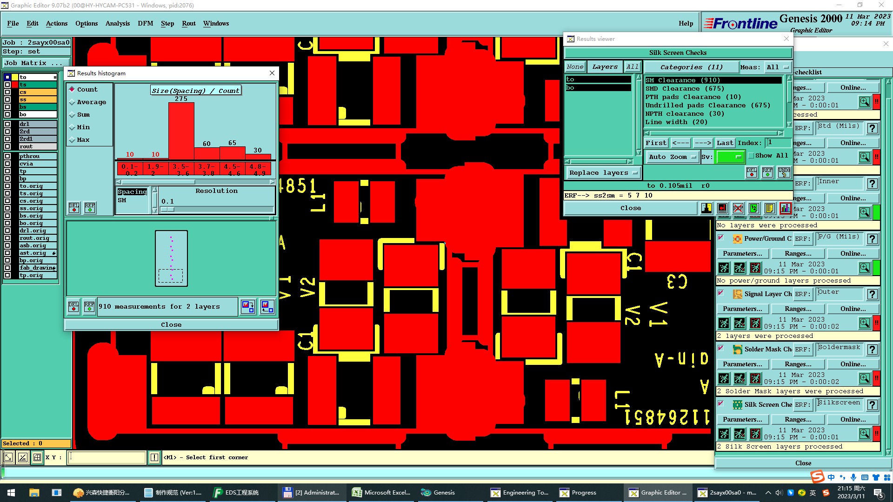893x502 pixels.
Task: Open the Auto Zoom dropdown
Action: pos(672,157)
